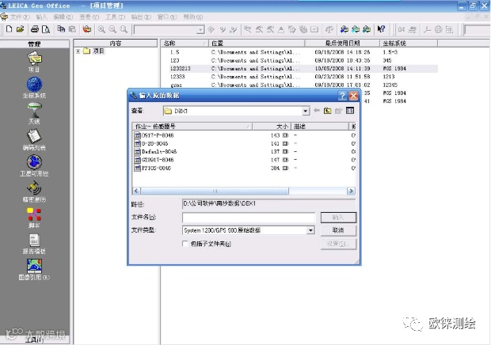Click the zoom in magnifier toolbar icon

point(101,29)
